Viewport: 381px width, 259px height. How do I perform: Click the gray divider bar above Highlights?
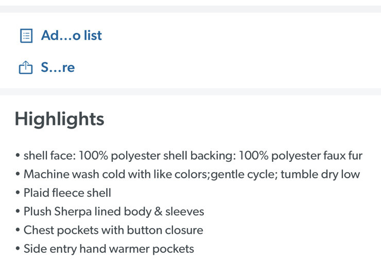click(190, 92)
